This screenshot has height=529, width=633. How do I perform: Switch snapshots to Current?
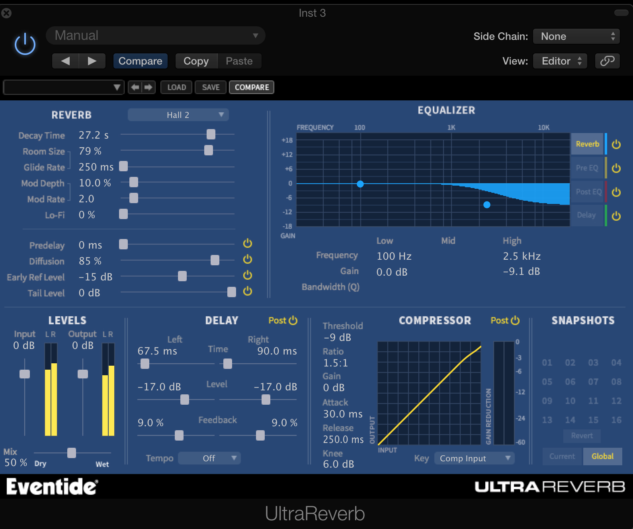coord(562,456)
